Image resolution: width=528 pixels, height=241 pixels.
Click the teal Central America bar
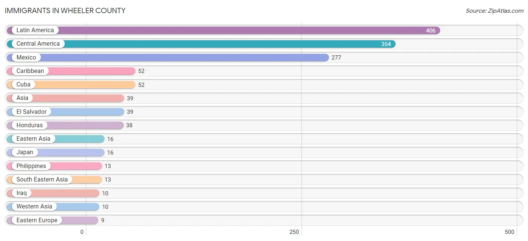(x=201, y=44)
